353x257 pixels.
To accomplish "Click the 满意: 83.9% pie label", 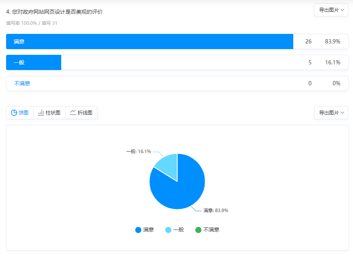I will click(216, 211).
